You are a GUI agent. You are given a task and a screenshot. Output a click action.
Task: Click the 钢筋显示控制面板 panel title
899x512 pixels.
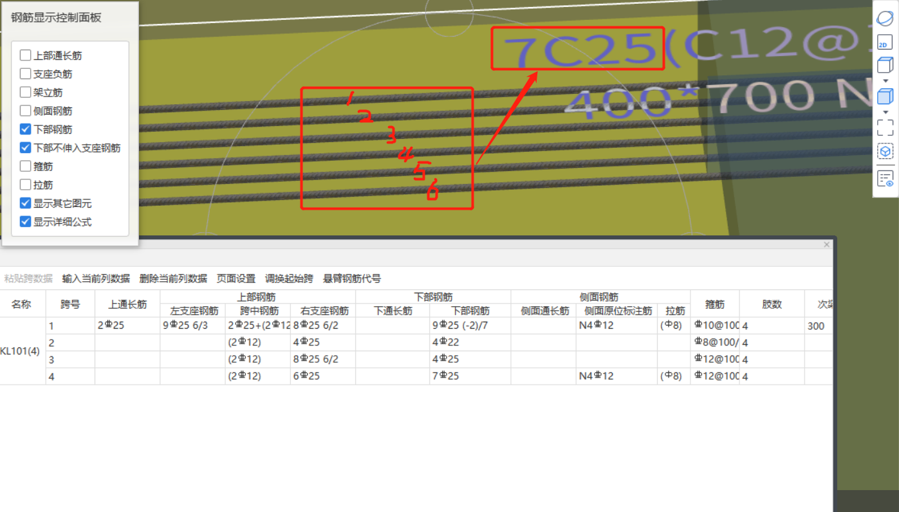pos(57,18)
